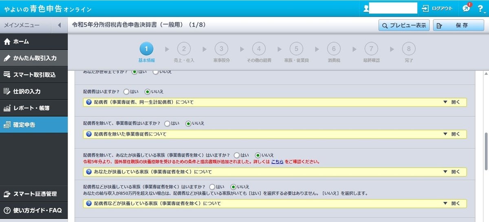Go to step 3 家事按分 circle
This screenshot has height=222, width=489.
click(221, 49)
